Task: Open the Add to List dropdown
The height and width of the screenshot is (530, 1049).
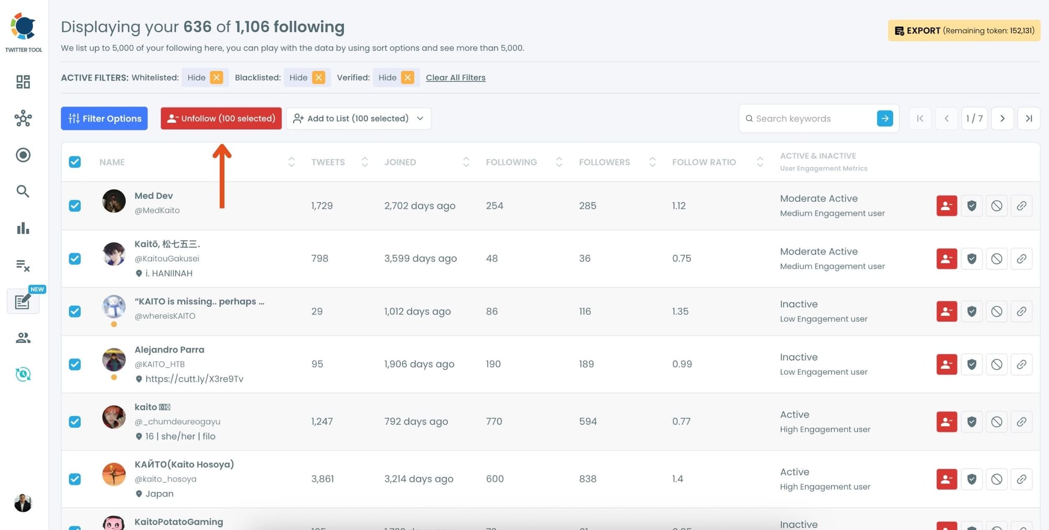Action: click(358, 118)
